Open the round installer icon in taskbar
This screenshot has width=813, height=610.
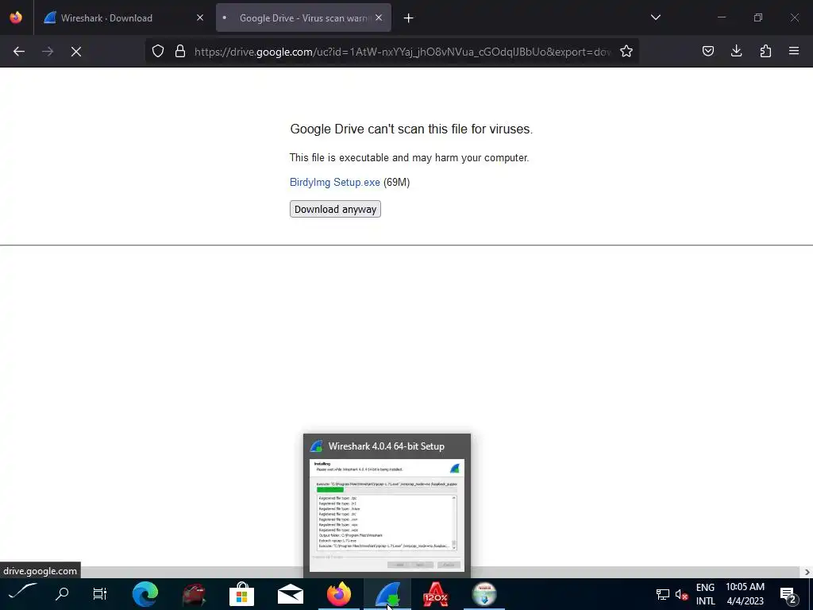tap(484, 594)
